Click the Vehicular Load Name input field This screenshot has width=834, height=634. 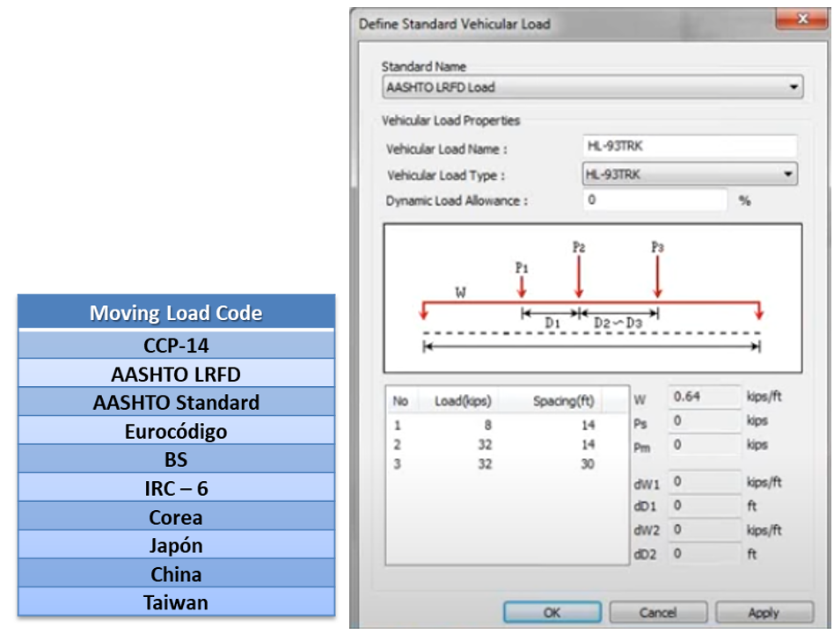tap(690, 146)
